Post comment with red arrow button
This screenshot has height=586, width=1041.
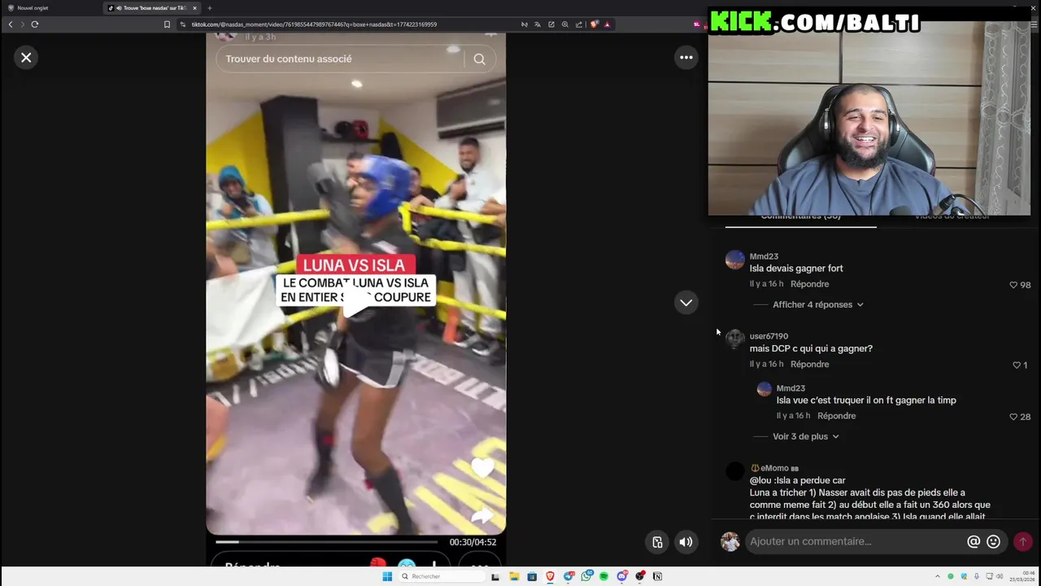tap(1022, 541)
